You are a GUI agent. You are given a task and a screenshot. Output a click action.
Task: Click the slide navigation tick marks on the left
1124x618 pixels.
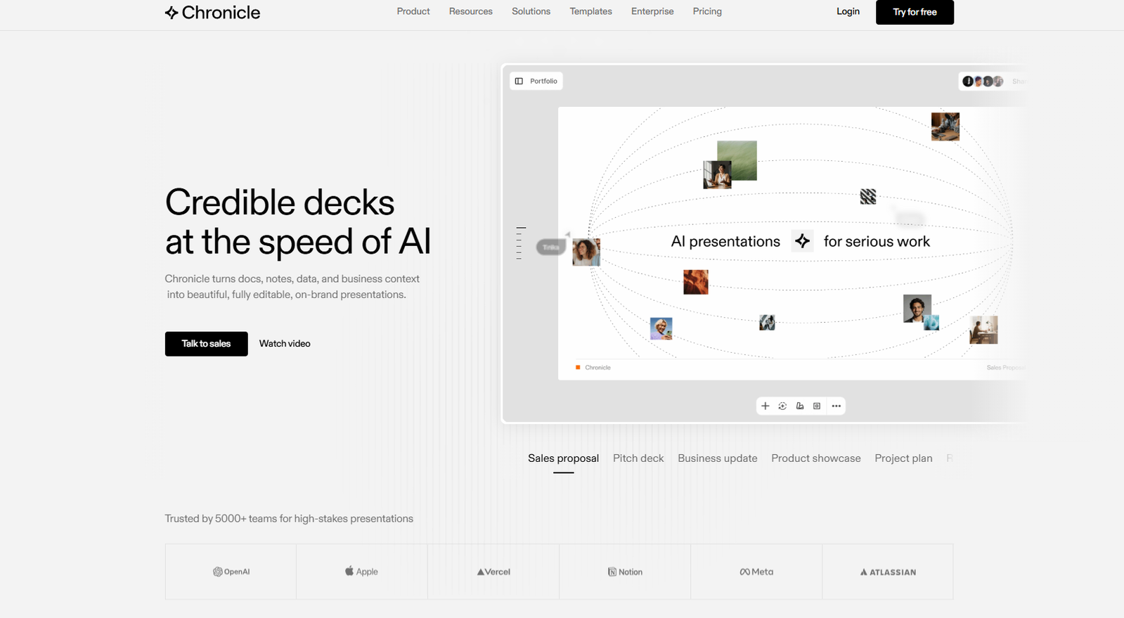click(520, 243)
